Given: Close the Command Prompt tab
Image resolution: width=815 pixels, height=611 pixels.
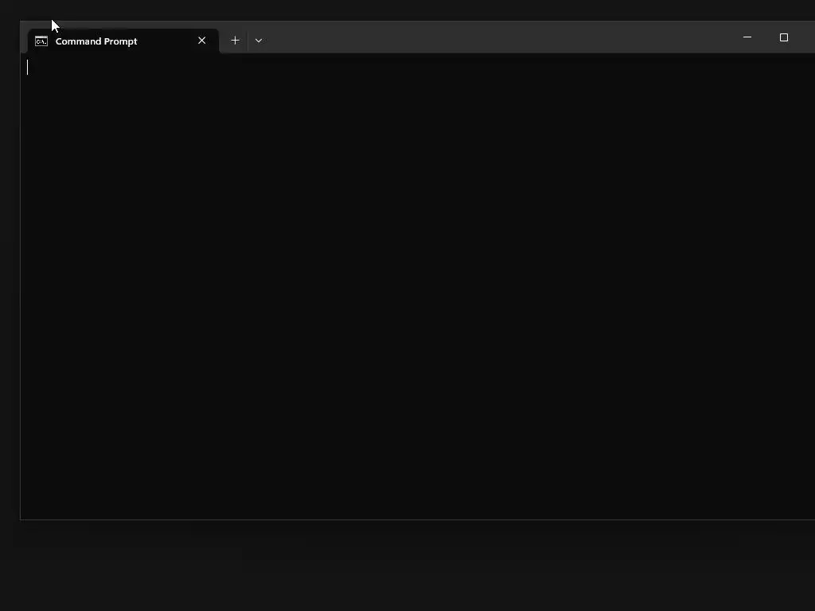Looking at the screenshot, I should pyautogui.click(x=201, y=41).
